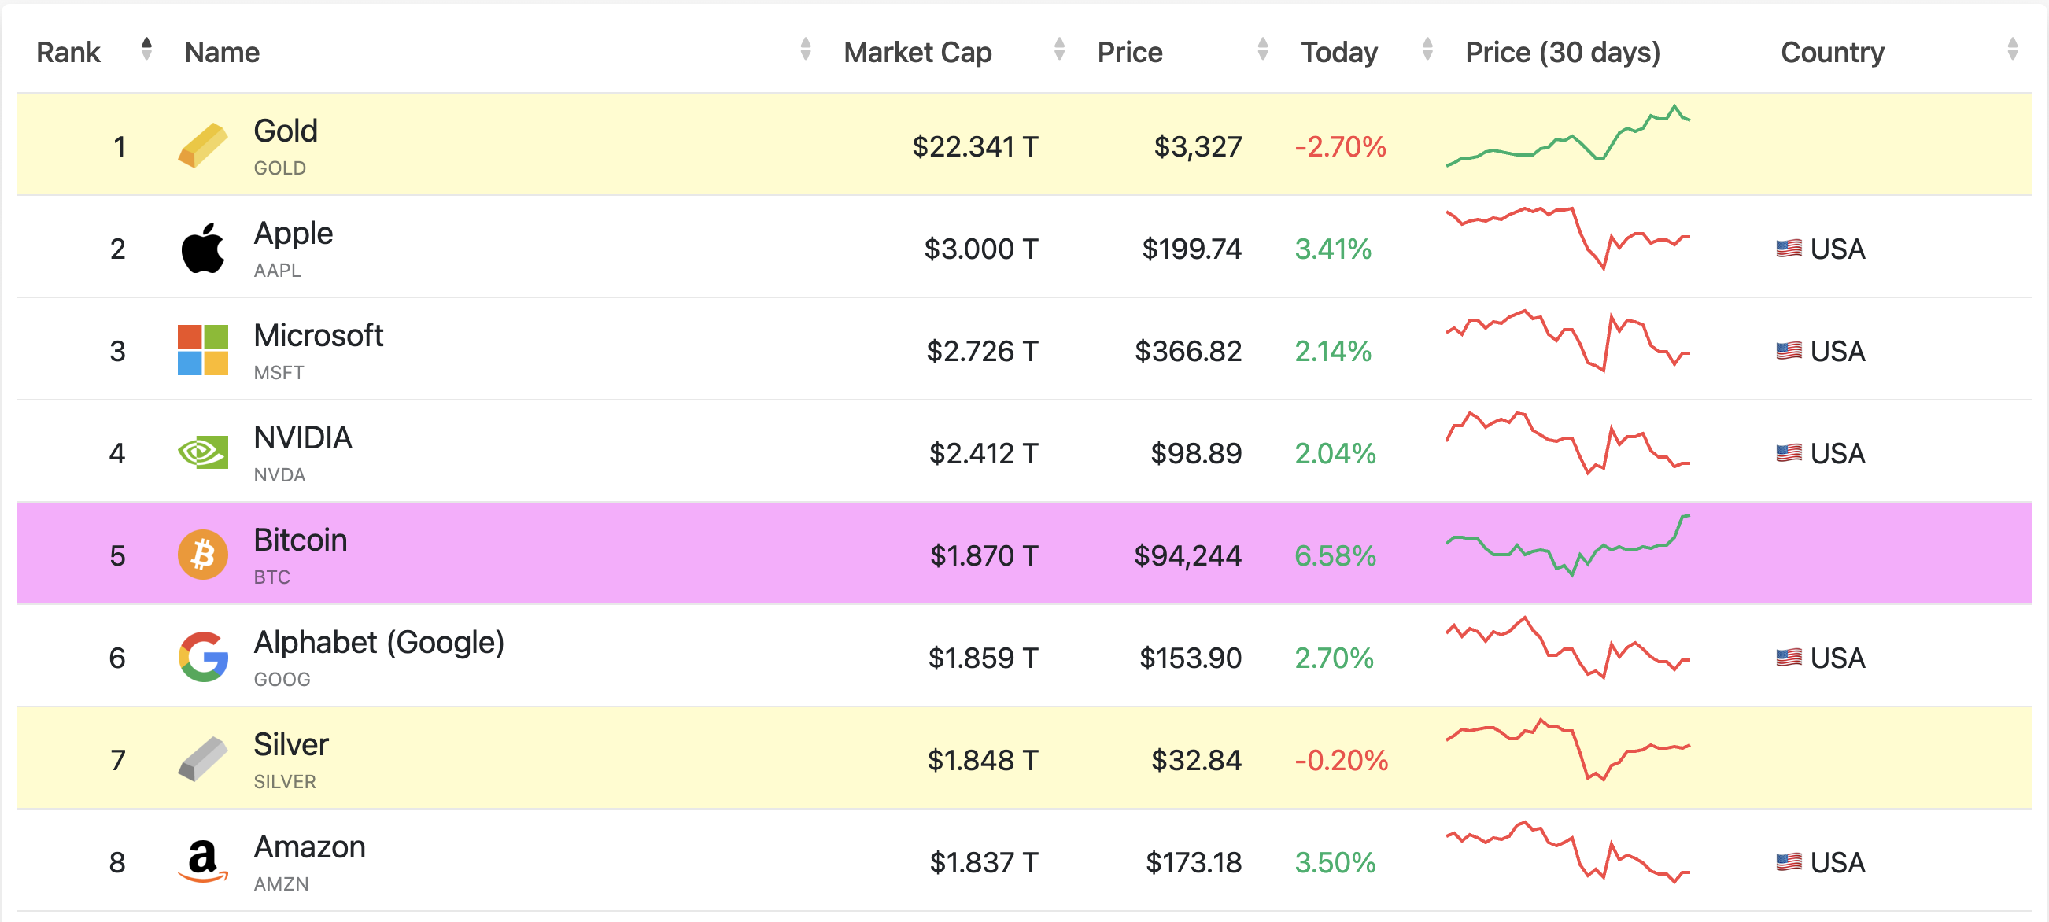Select the Amazon logo
This screenshot has width=2049, height=922.
click(x=203, y=861)
